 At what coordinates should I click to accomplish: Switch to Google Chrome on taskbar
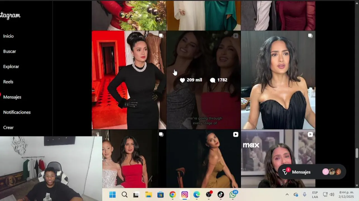(x=173, y=195)
